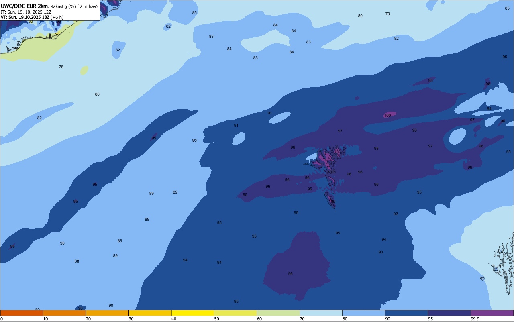The image size is (514, 322).
Task: Click the title text 'UWC/DINI EUR 2km'
Action: coord(24,6)
